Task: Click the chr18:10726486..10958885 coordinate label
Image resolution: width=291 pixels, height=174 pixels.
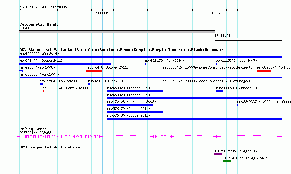Action: click(x=43, y=7)
